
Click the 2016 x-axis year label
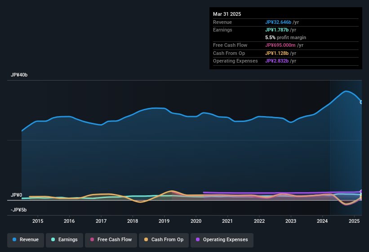tap(69, 221)
